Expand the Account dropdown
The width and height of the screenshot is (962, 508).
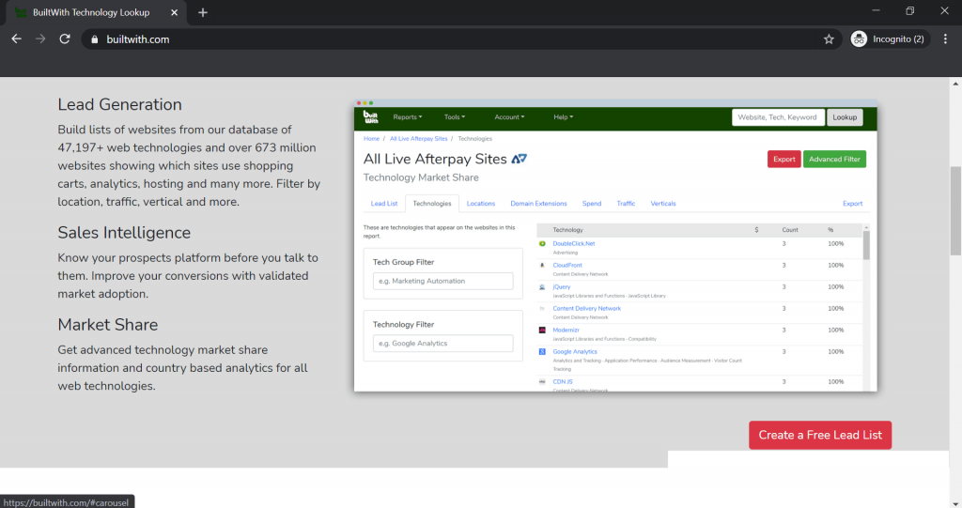click(509, 117)
